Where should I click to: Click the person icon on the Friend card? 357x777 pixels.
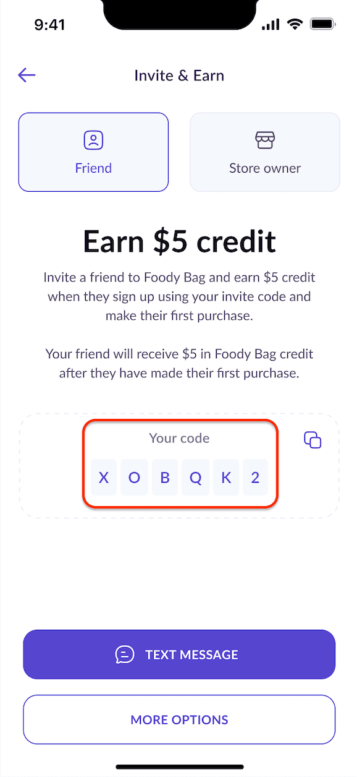pyautogui.click(x=93, y=140)
